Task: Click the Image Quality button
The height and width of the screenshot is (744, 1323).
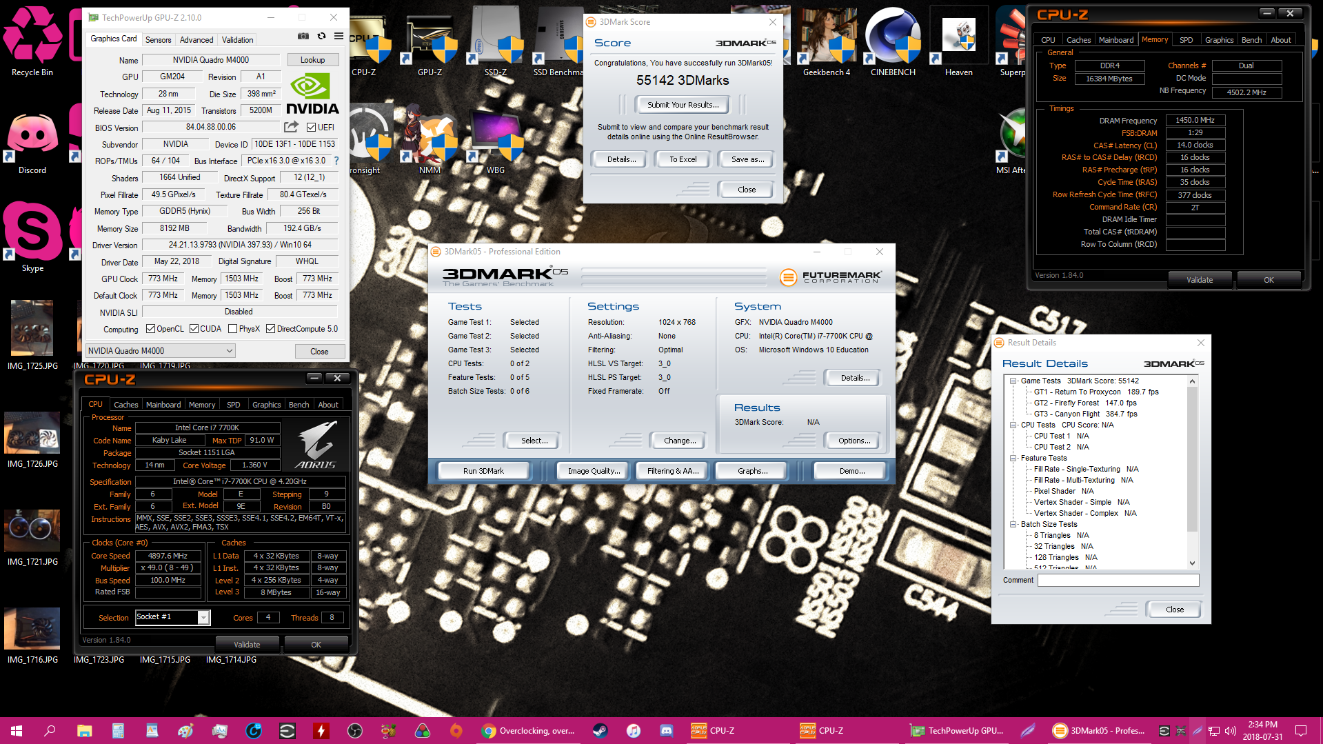Action: 594,471
